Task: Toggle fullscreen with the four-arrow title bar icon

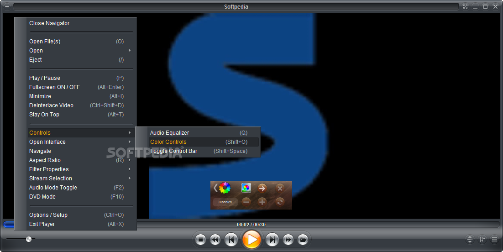Action: click(x=465, y=7)
